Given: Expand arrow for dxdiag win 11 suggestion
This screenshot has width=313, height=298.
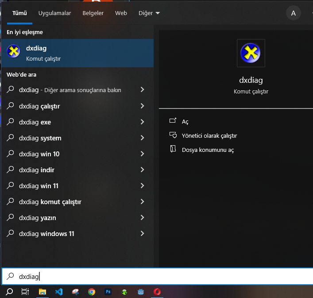Looking at the screenshot, I should (142, 186).
